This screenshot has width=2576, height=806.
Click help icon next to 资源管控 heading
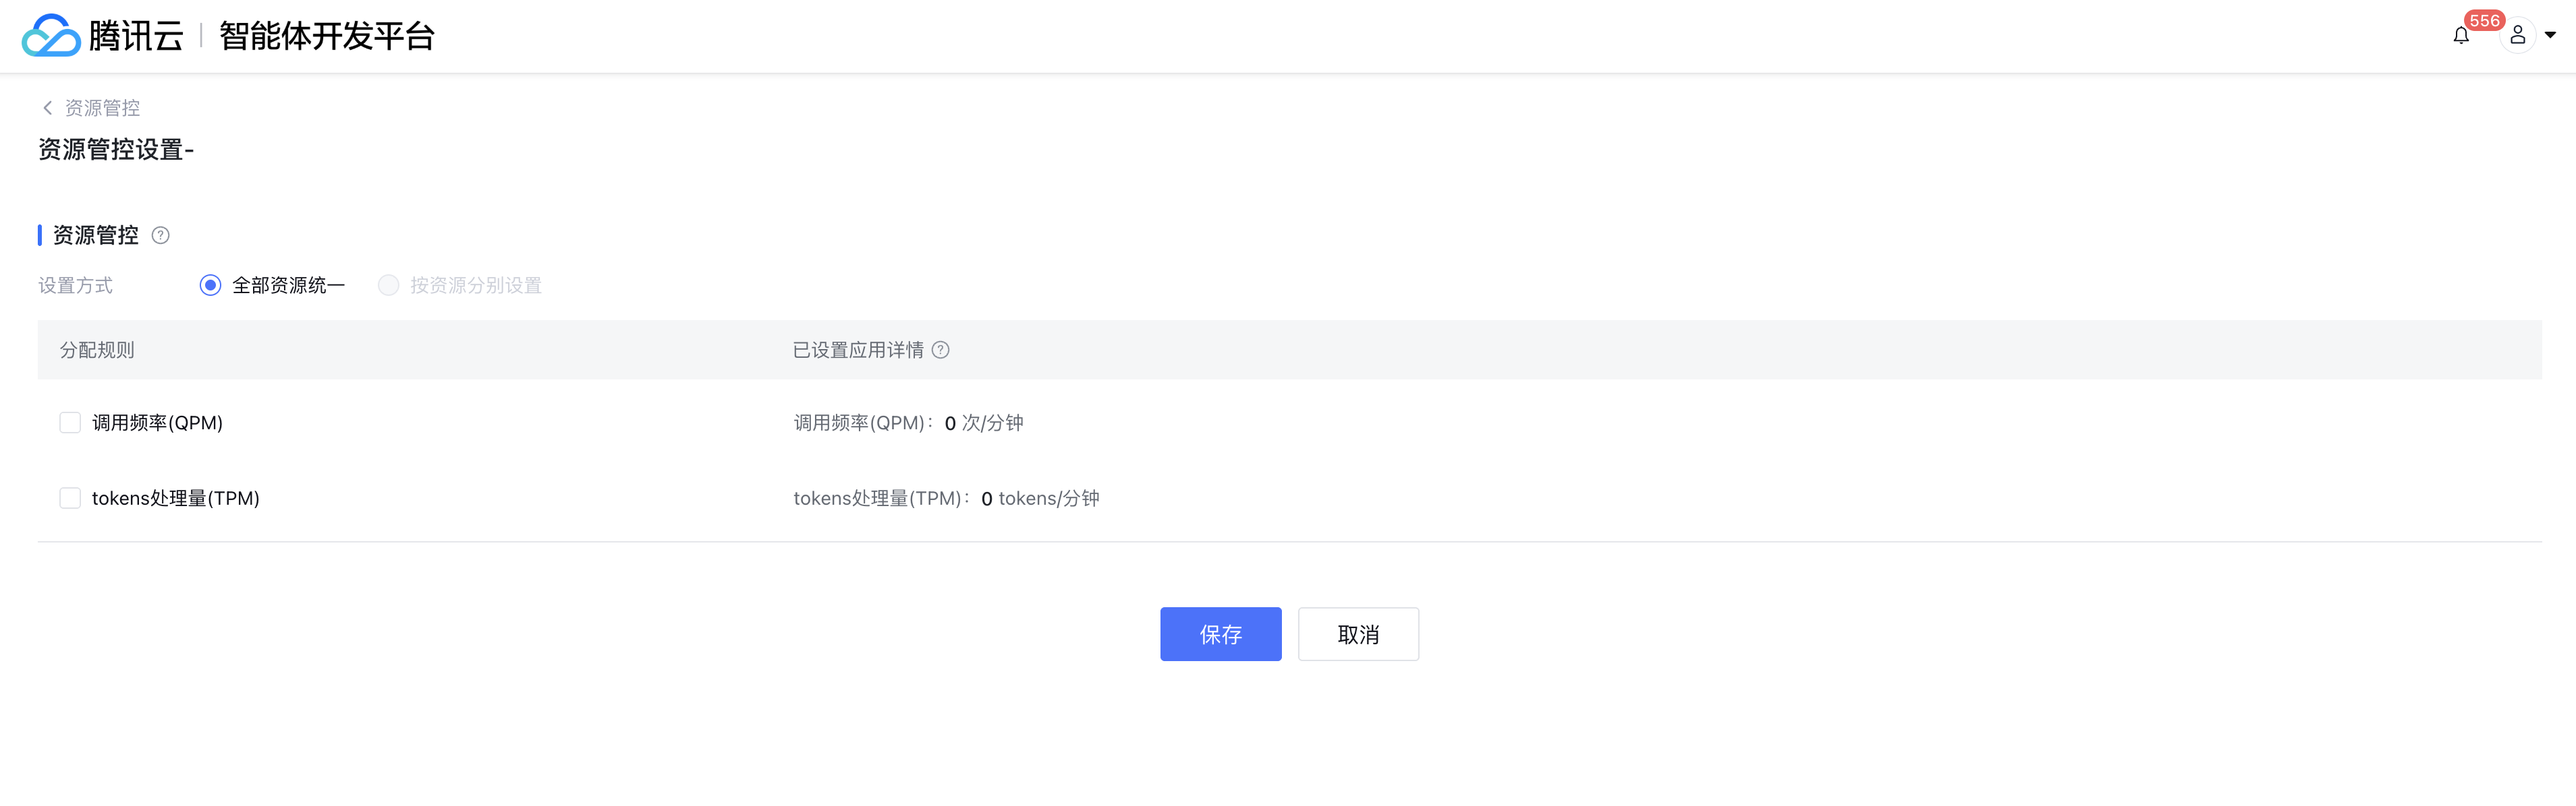pos(160,236)
